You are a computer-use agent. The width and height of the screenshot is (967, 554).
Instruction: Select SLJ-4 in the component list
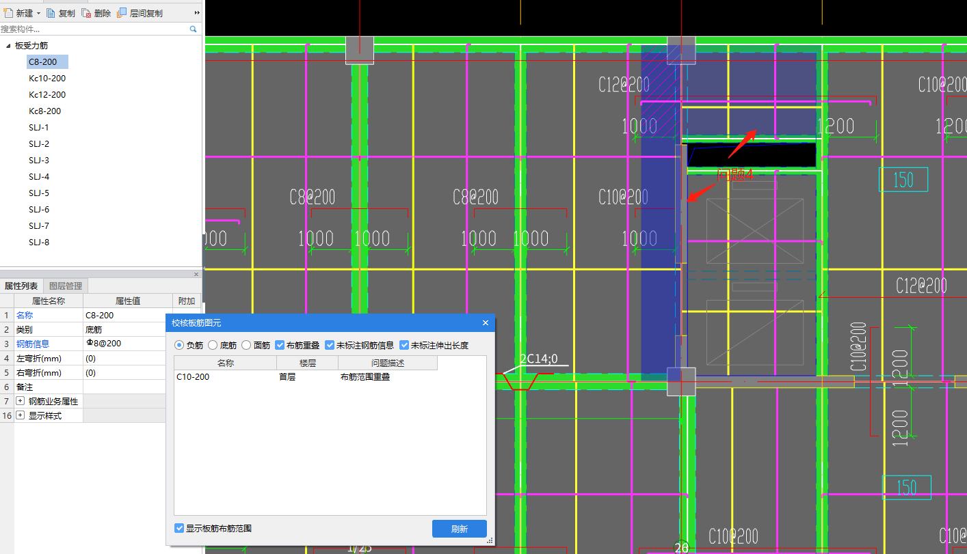(x=39, y=177)
